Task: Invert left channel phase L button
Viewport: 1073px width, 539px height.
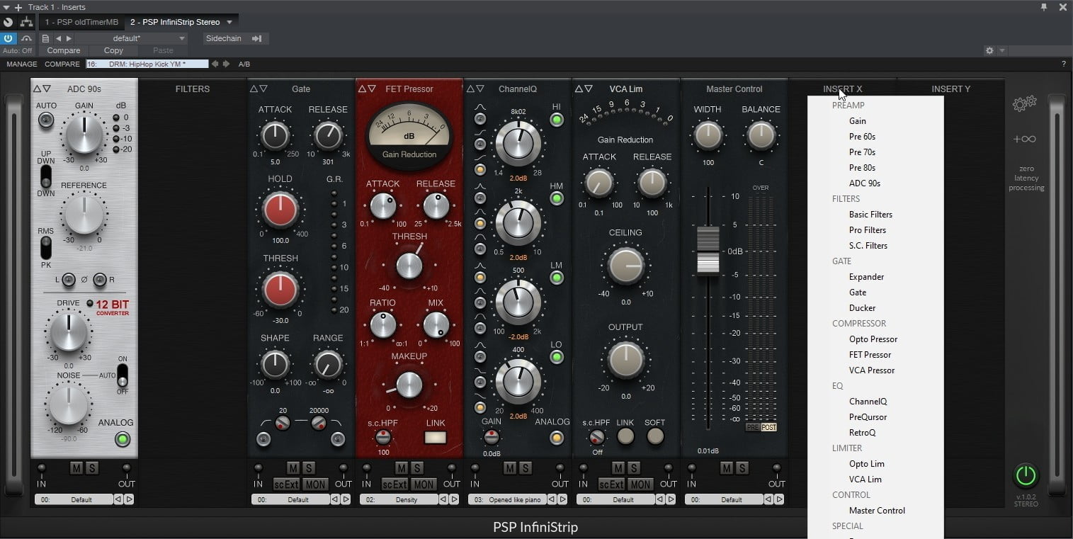Action: [68, 280]
